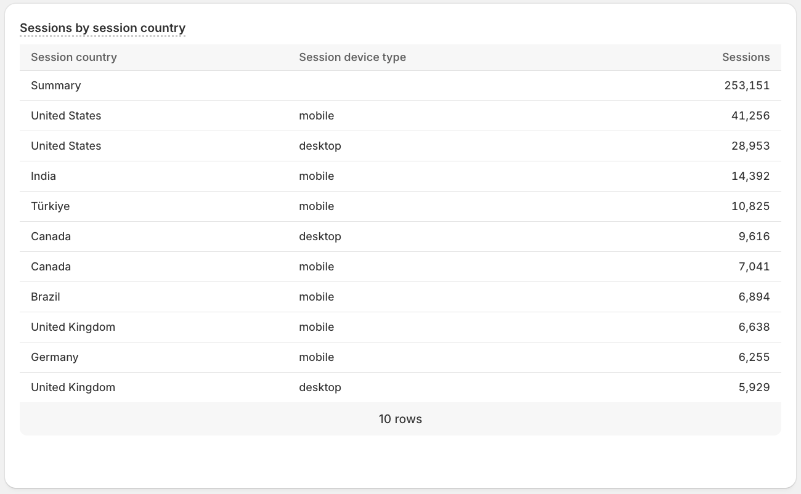Click the Session device type column header

(x=352, y=57)
